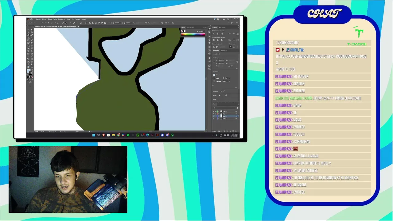Viewport: 393px width, 221px height.
Task: Toggle visibility of layer Capa 4
Action: 213,116
